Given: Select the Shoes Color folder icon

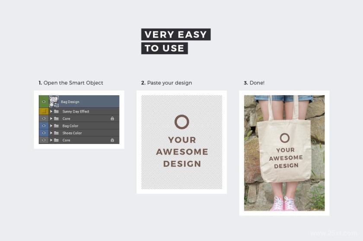Looking at the screenshot, I should (x=56, y=133).
